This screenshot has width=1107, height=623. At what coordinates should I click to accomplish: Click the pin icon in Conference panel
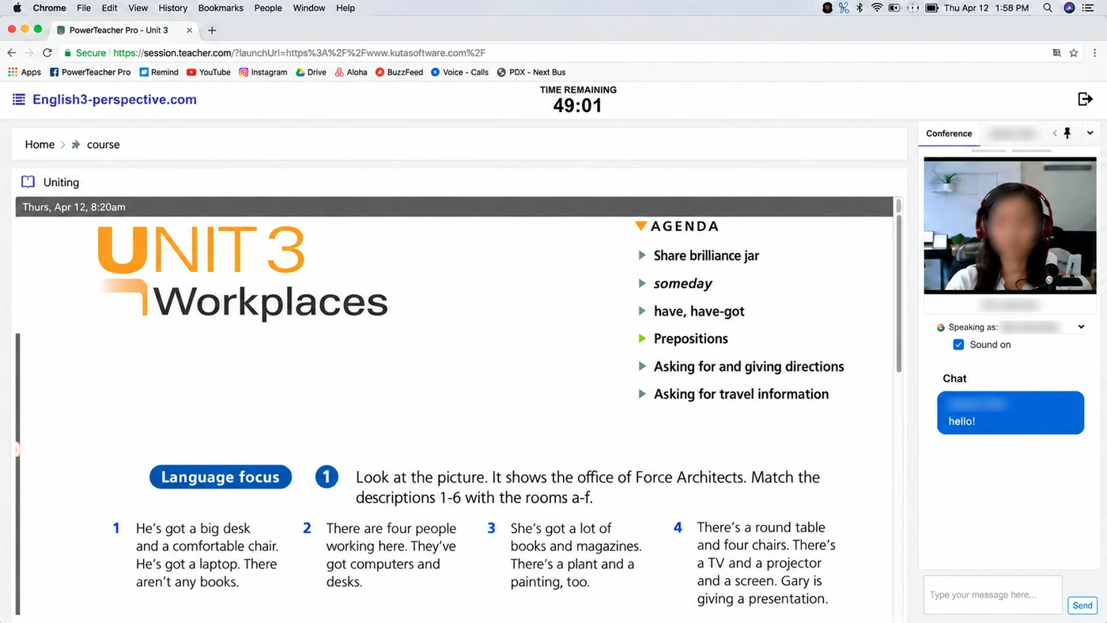pos(1067,133)
